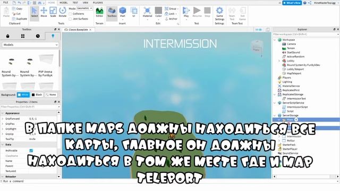Click the Team Test button
Image resolution: width=340 pixels, height=191 pixels.
[232, 14]
